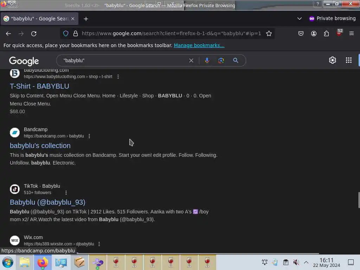The height and width of the screenshot is (270, 360).
Task: Show hidden system tray icons chevron
Action: (x=306, y=262)
